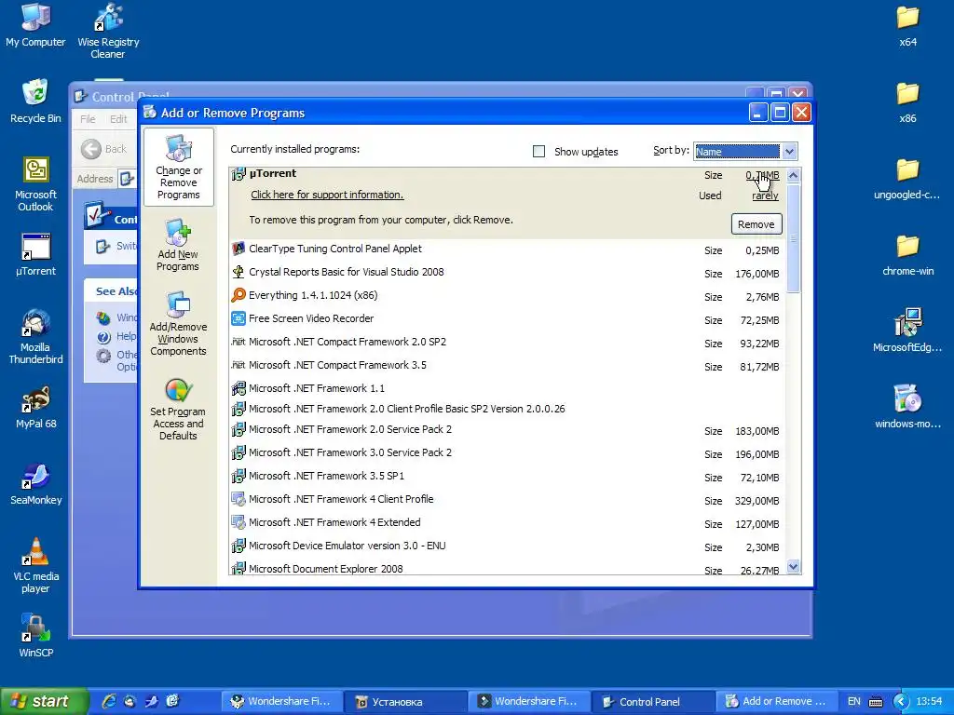954x715 pixels.
Task: Click Remove button for µTorrent
Action: coord(756,224)
